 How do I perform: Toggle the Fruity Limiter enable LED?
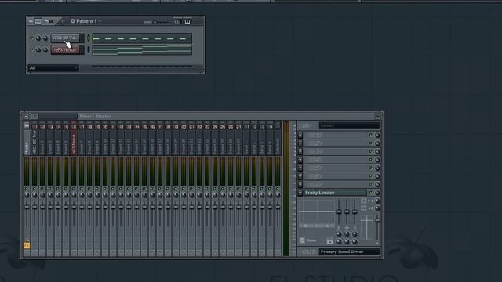[x=370, y=193]
